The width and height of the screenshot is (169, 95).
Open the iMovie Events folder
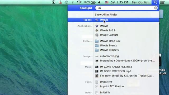(x=109, y=46)
